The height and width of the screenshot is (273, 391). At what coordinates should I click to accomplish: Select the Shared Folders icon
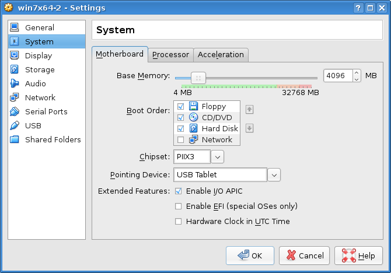tap(15, 139)
